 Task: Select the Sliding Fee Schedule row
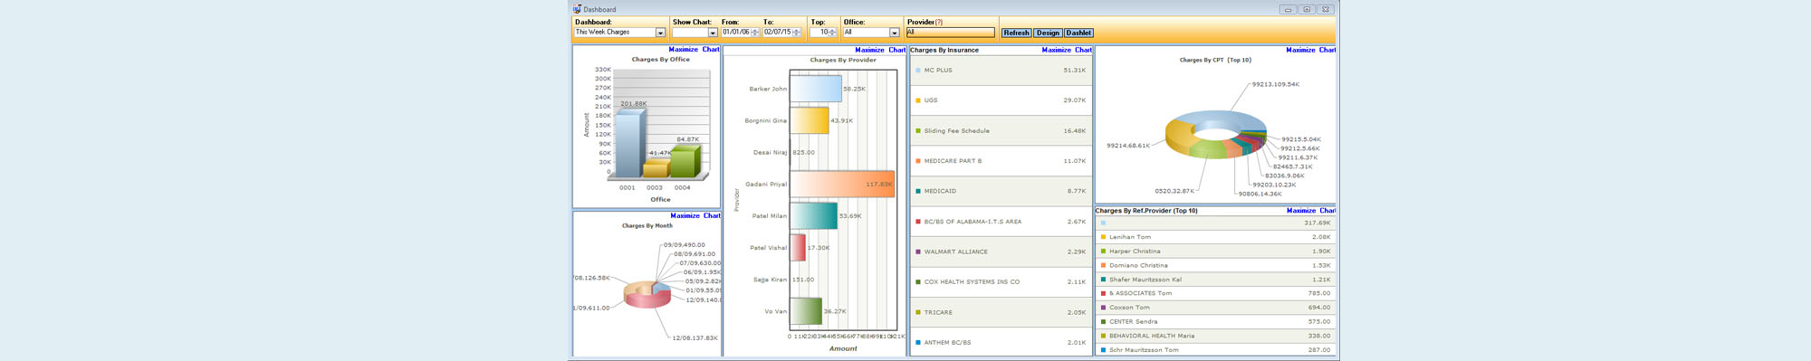tap(1001, 131)
